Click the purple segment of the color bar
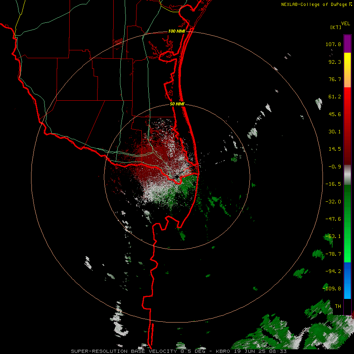Image resolution: width=354 pixels, height=354 pixels. [347, 44]
